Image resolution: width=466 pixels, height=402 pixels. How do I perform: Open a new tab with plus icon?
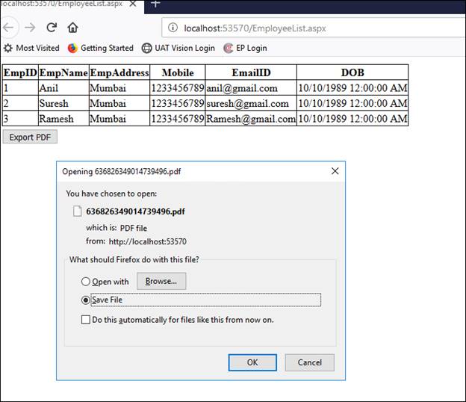pyautogui.click(x=155, y=4)
